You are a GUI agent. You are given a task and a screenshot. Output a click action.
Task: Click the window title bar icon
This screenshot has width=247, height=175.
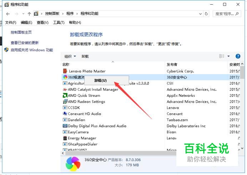[x=7, y=5]
